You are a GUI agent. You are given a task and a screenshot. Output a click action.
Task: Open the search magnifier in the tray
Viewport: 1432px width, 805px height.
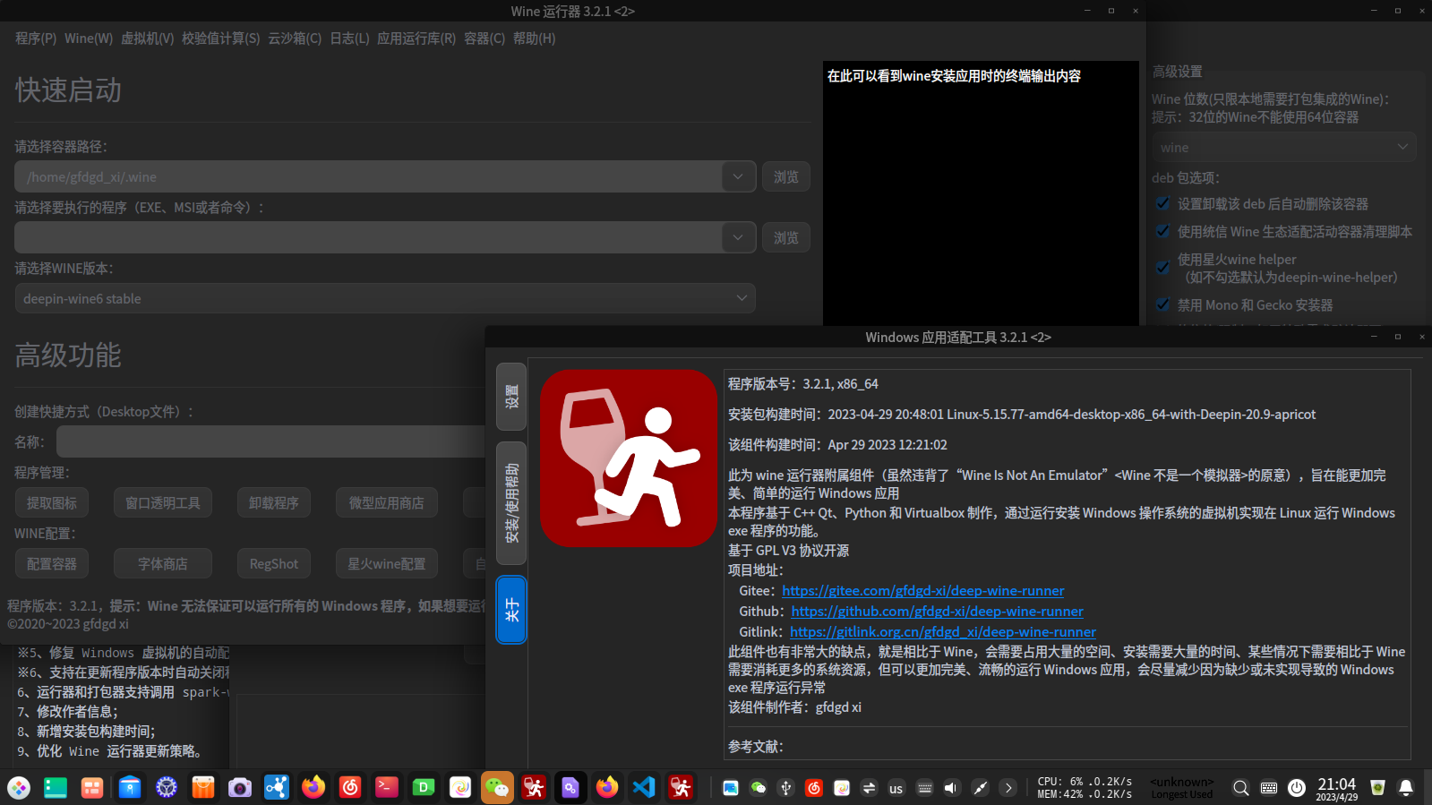1240,788
